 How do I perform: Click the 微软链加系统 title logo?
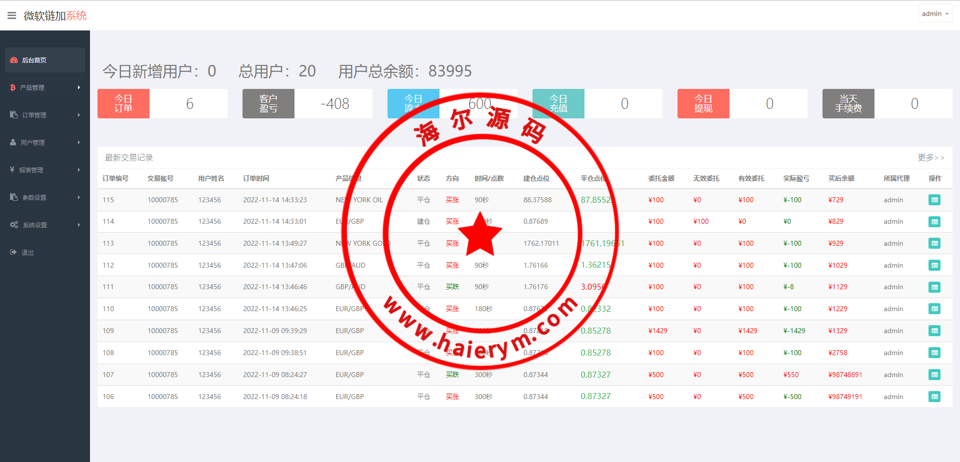click(x=55, y=16)
